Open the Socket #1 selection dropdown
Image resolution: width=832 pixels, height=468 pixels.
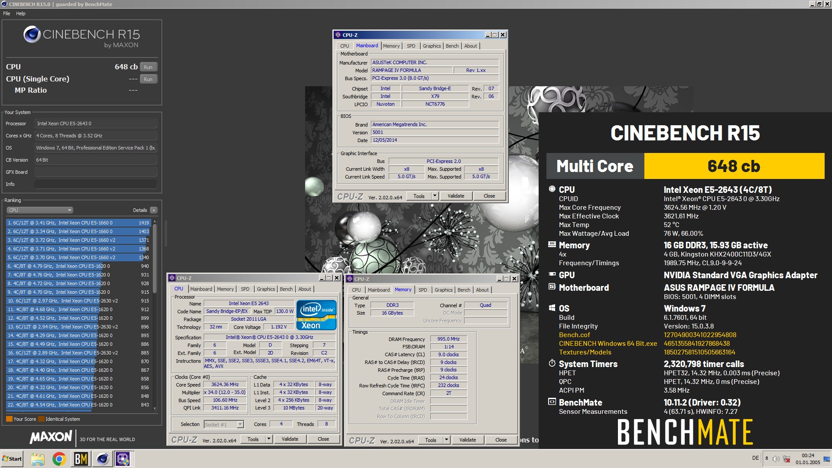[x=224, y=425]
